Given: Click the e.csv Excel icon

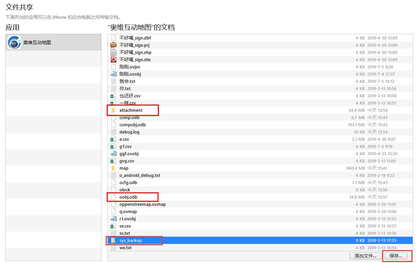Looking at the screenshot, I should click(113, 139).
